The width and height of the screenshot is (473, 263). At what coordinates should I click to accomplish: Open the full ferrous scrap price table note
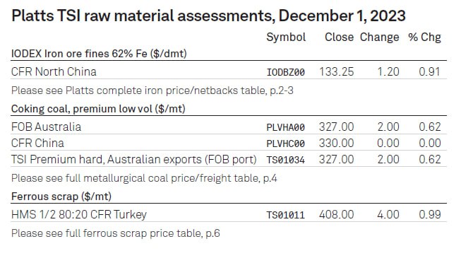pyautogui.click(x=116, y=233)
